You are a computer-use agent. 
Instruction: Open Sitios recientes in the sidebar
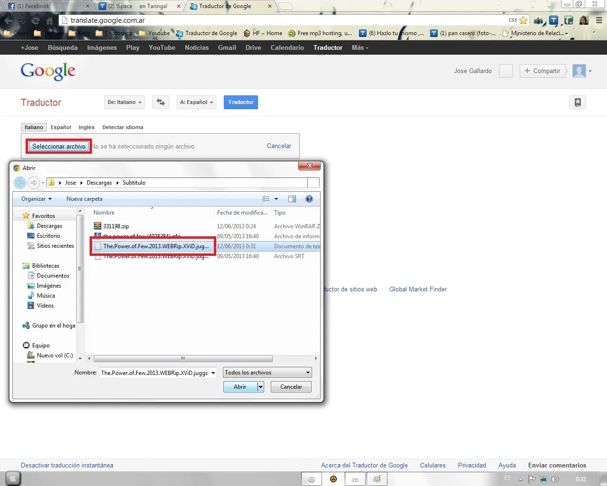[55, 246]
